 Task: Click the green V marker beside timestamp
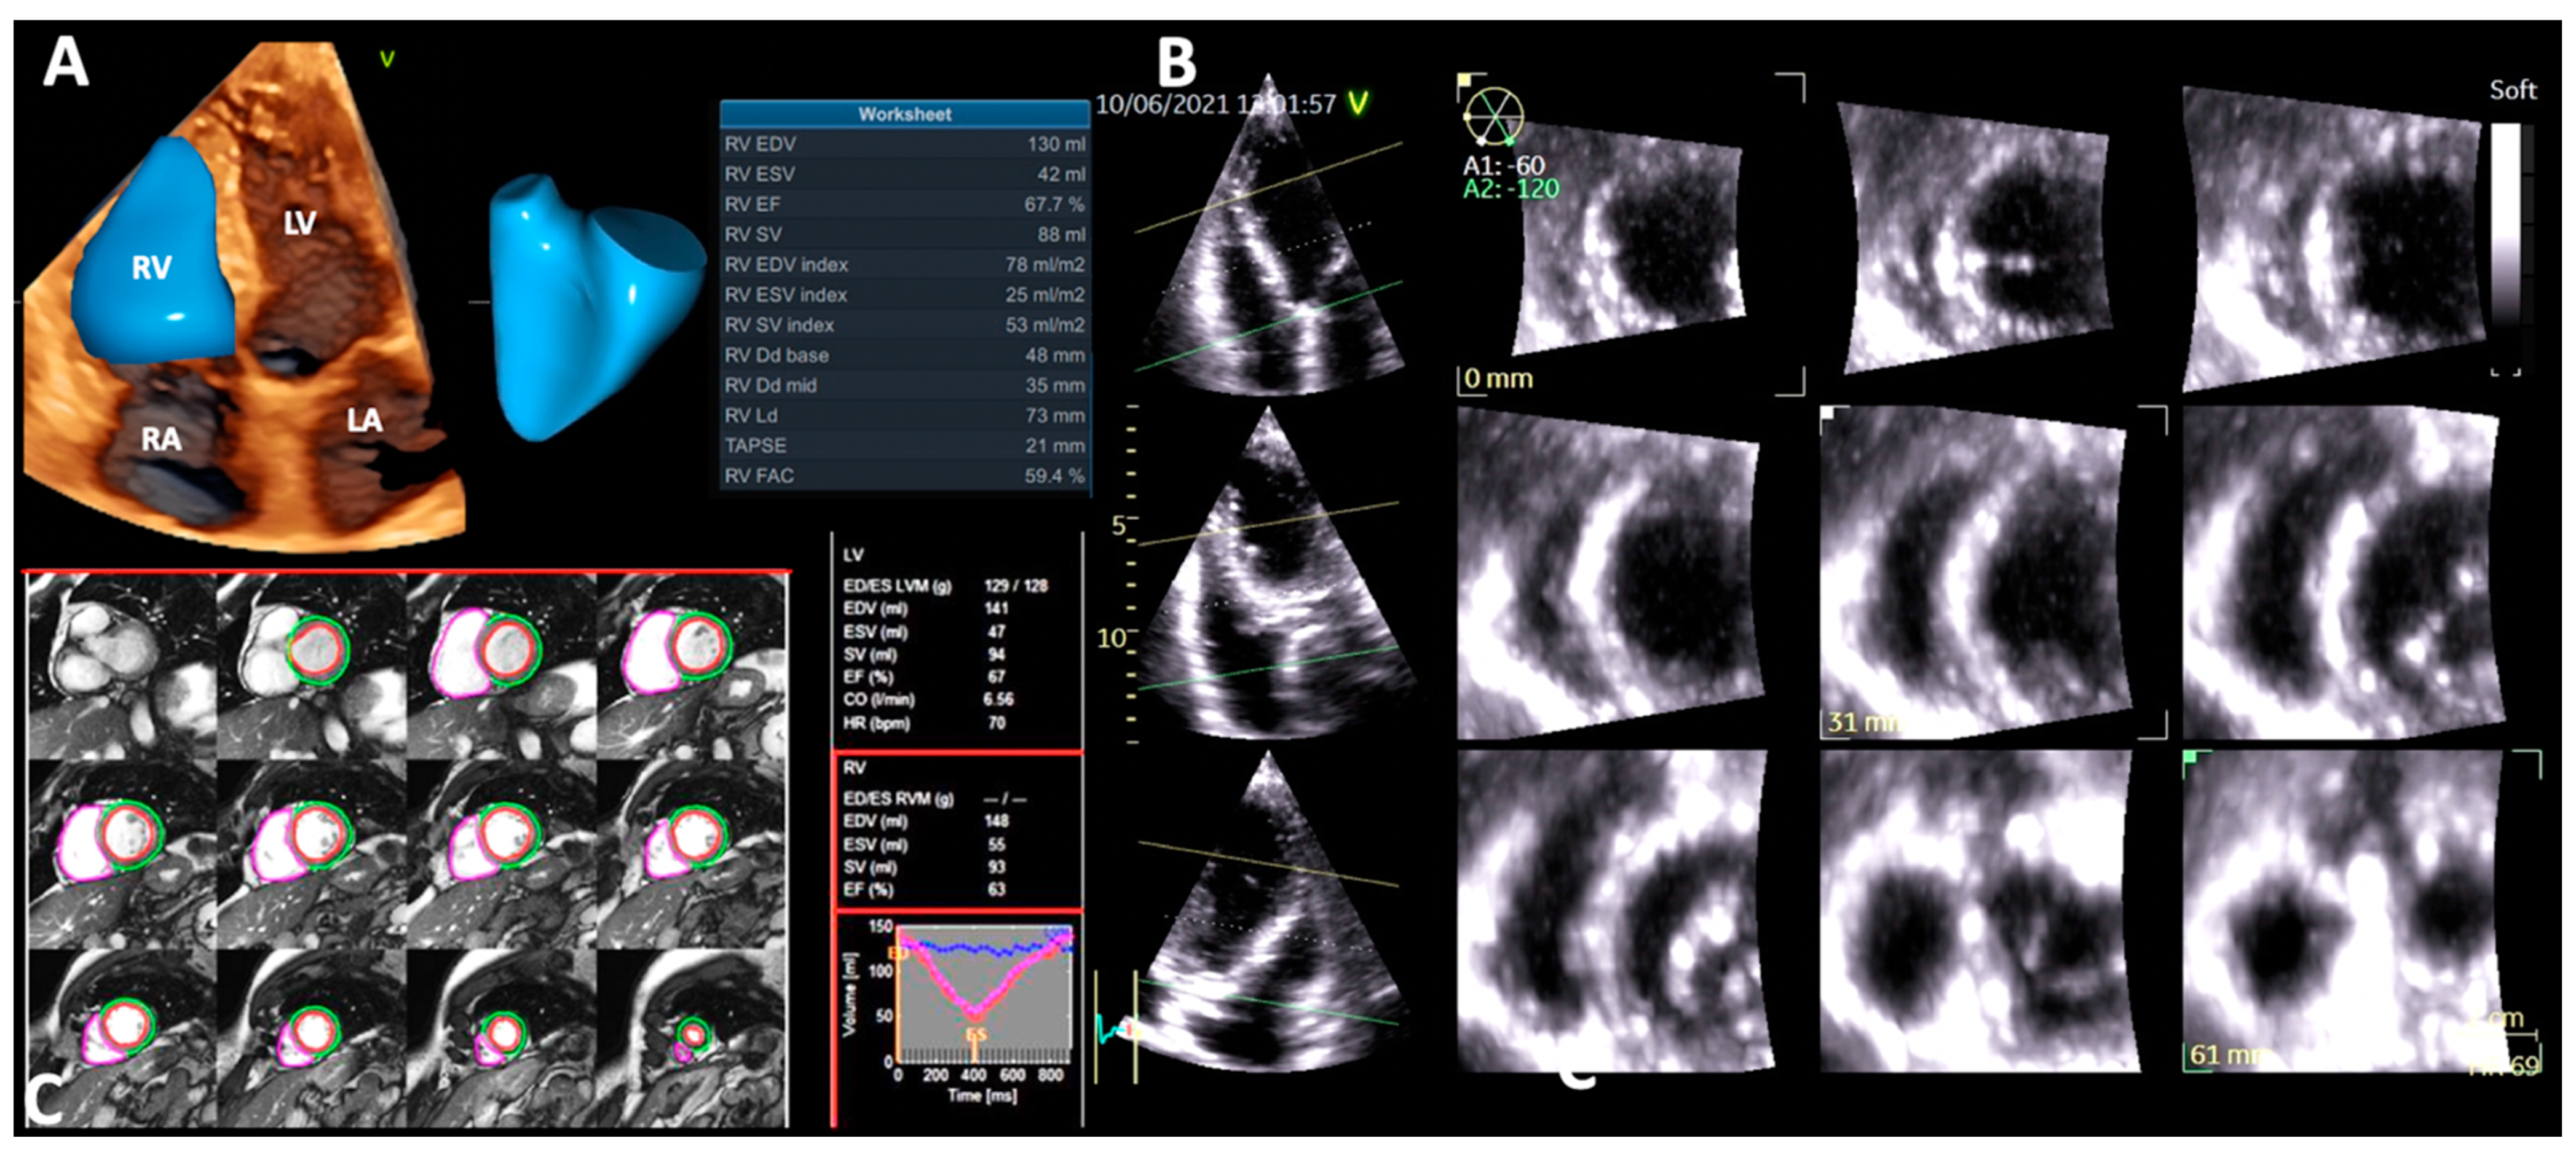coord(1357,103)
